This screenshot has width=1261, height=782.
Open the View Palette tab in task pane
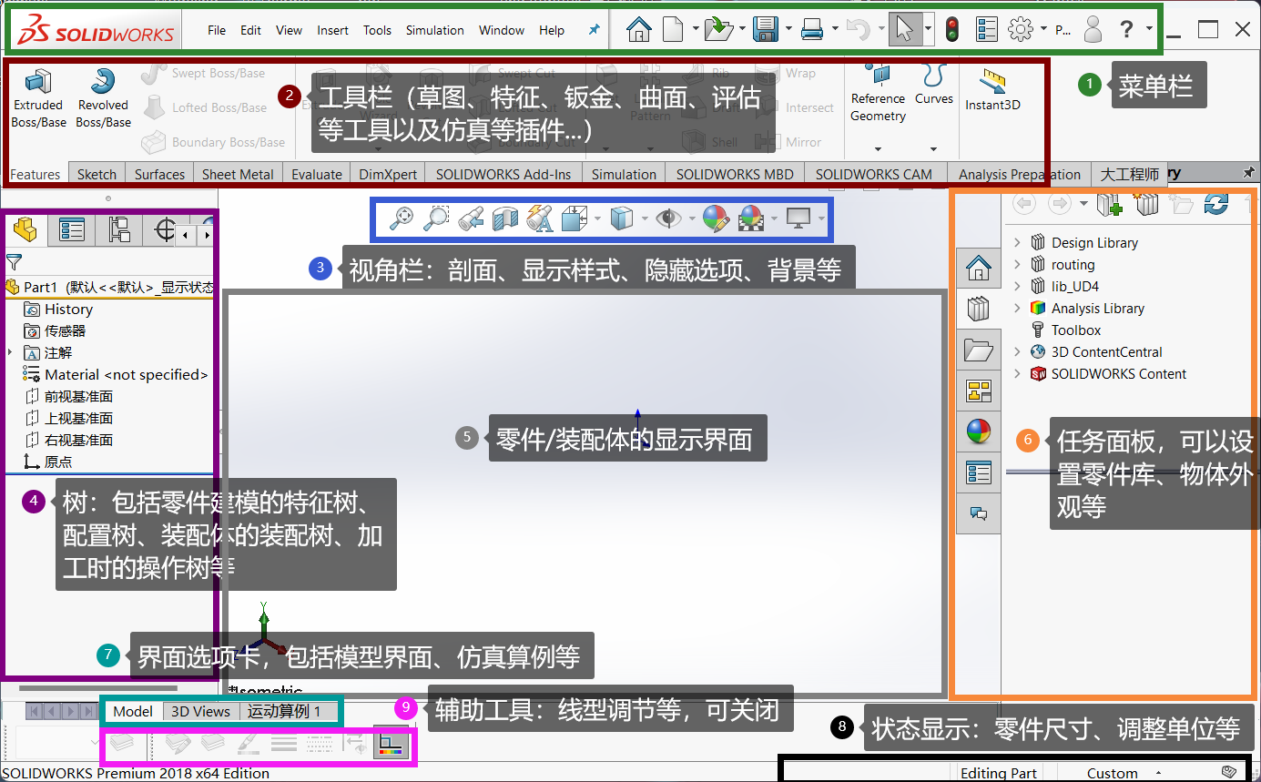coord(978,391)
